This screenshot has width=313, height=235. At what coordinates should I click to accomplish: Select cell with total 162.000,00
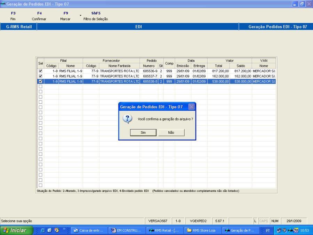point(219,76)
